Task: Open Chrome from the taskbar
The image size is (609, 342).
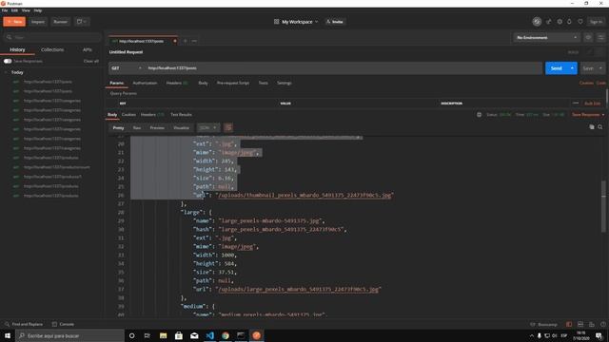Action: (226, 335)
